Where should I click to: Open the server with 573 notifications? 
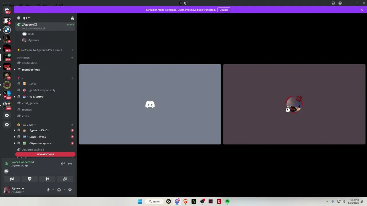pyautogui.click(x=7, y=95)
